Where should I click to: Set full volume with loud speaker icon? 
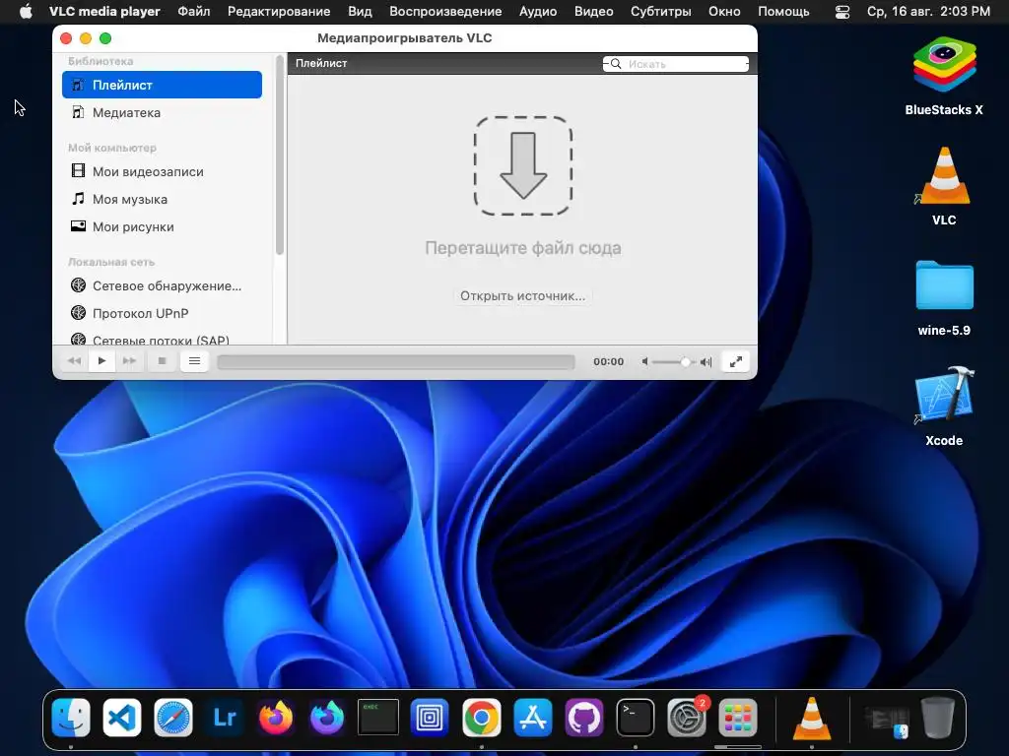pyautogui.click(x=706, y=362)
